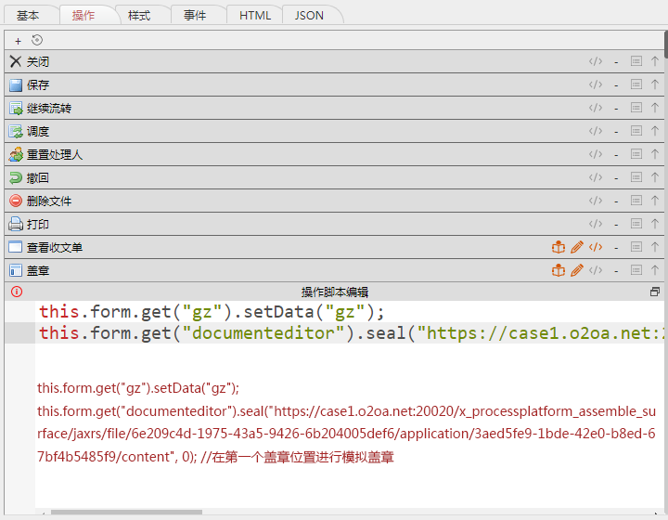This screenshot has width=668, height=520.
Task: Open code script icon on 删除文件 row
Action: [596, 201]
